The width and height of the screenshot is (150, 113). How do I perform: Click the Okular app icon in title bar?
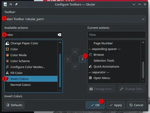(x=5, y=4)
